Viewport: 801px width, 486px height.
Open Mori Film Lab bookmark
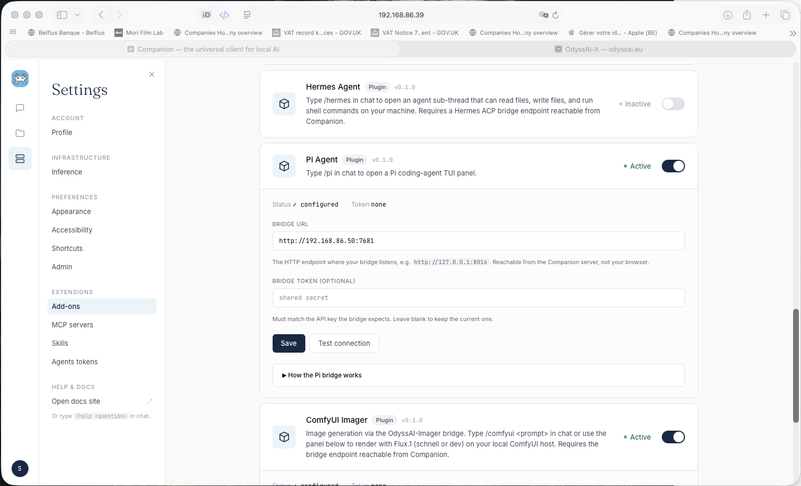[139, 33]
